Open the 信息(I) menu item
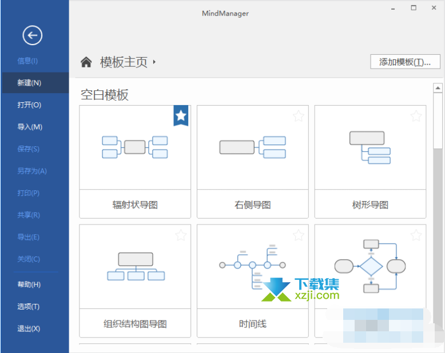Screen dimensions: 445x353 click(x=27, y=61)
